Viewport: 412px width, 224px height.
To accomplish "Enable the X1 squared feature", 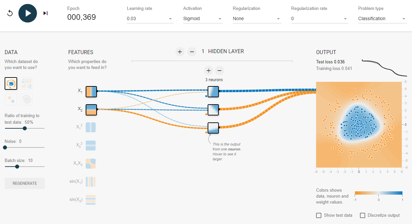I will (x=91, y=127).
